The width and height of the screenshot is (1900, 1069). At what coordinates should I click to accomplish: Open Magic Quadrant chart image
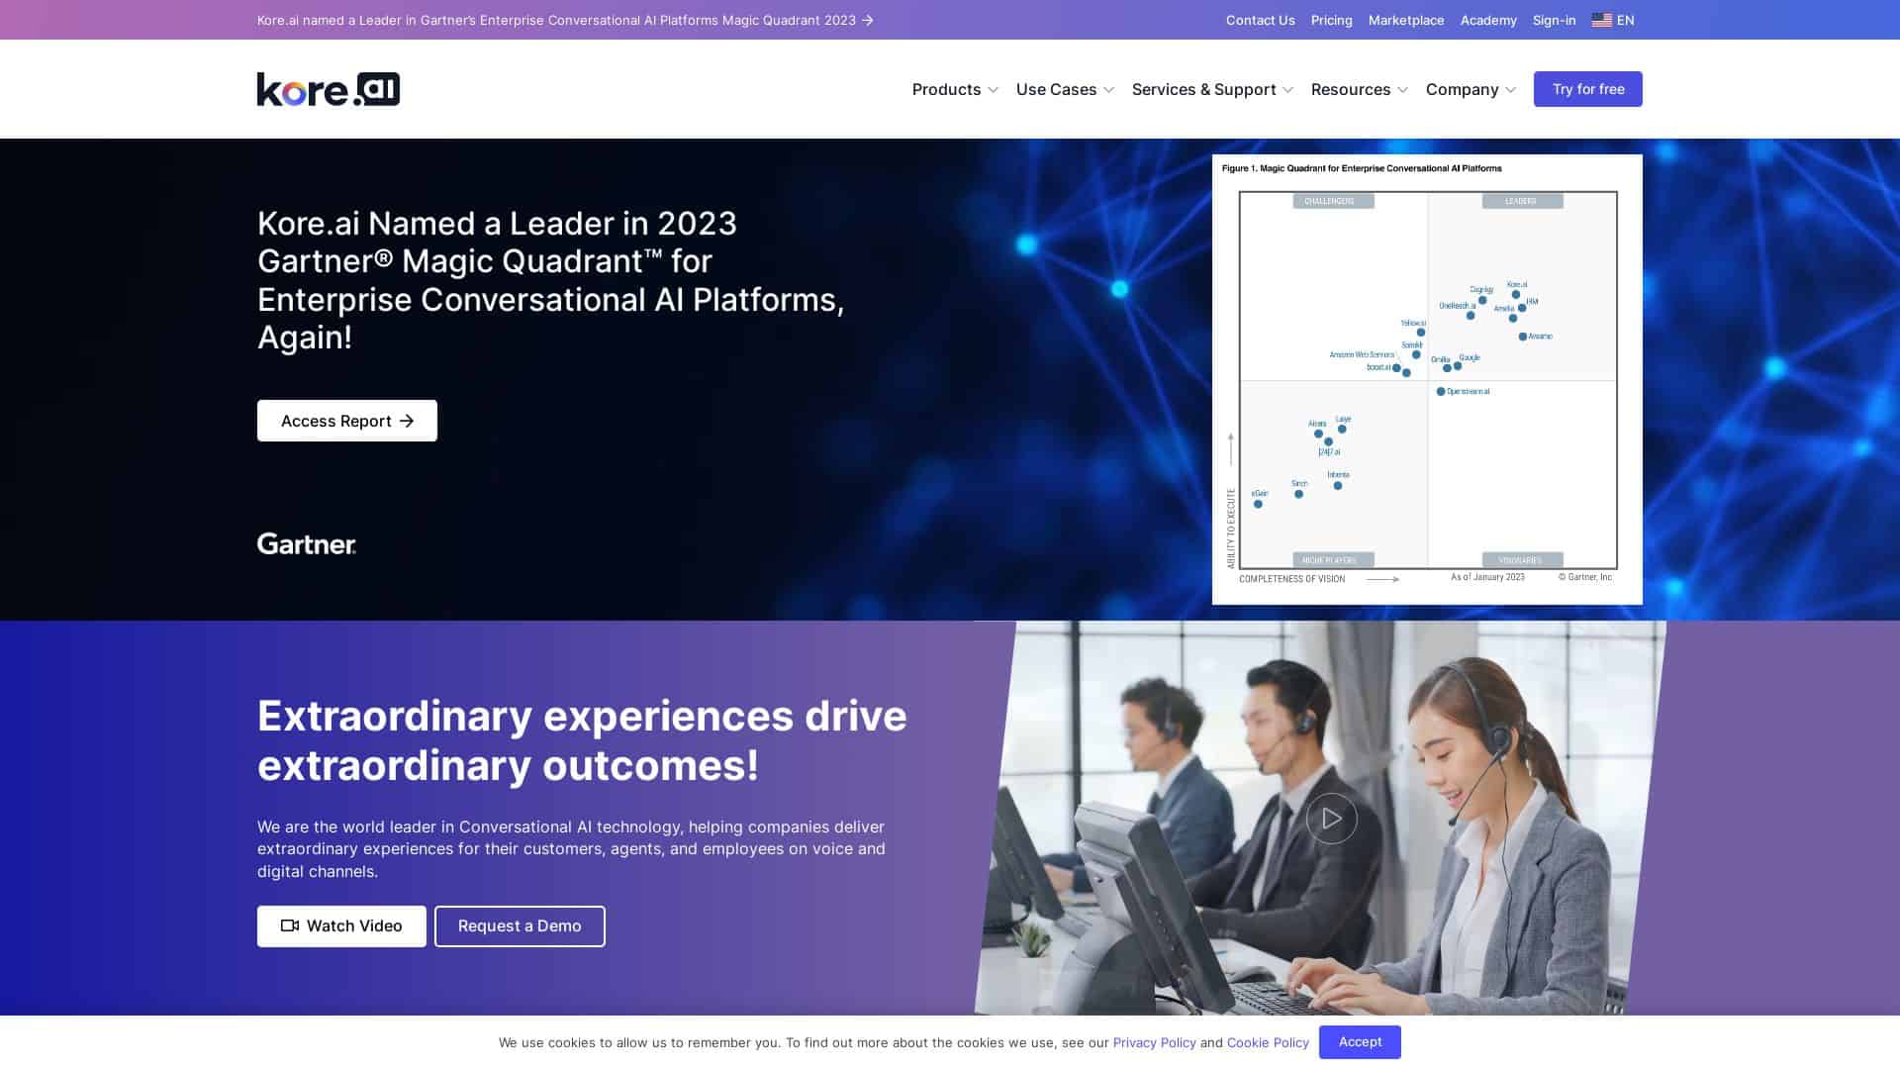(1426, 379)
